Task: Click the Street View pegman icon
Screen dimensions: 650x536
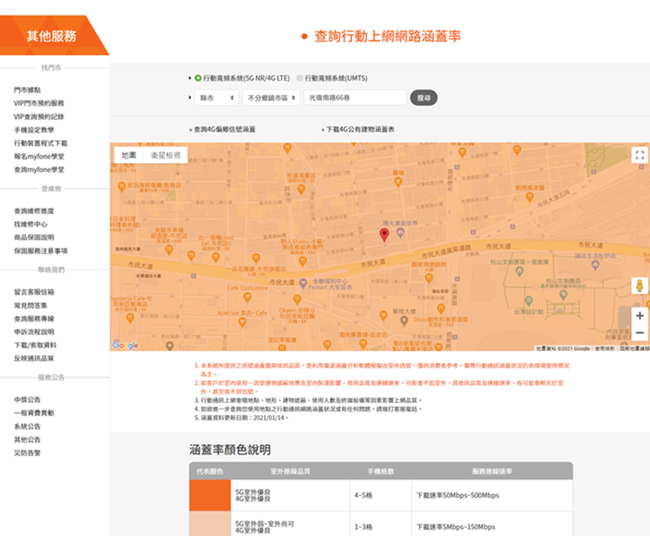Action: pos(639,285)
